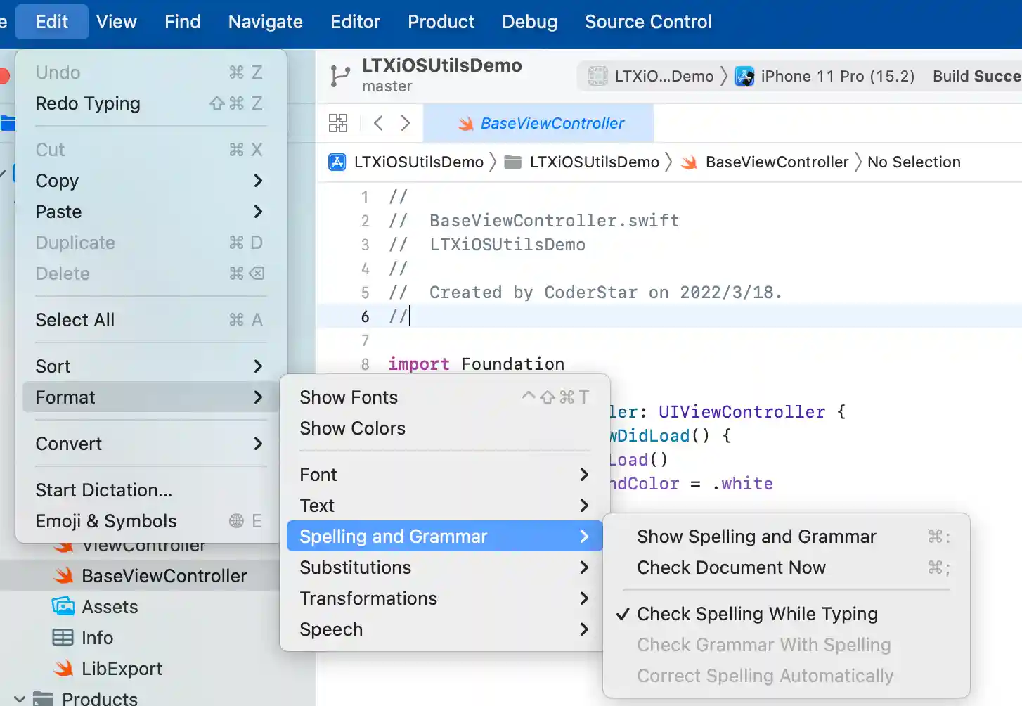This screenshot has height=706, width=1022.
Task: Toggle Check Spelling While Typing
Action: [756, 614]
